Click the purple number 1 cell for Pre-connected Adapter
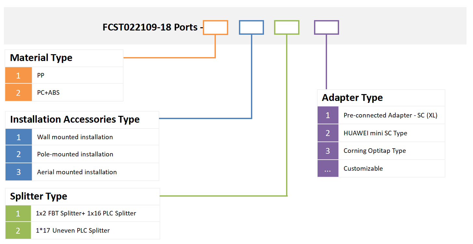 click(328, 115)
